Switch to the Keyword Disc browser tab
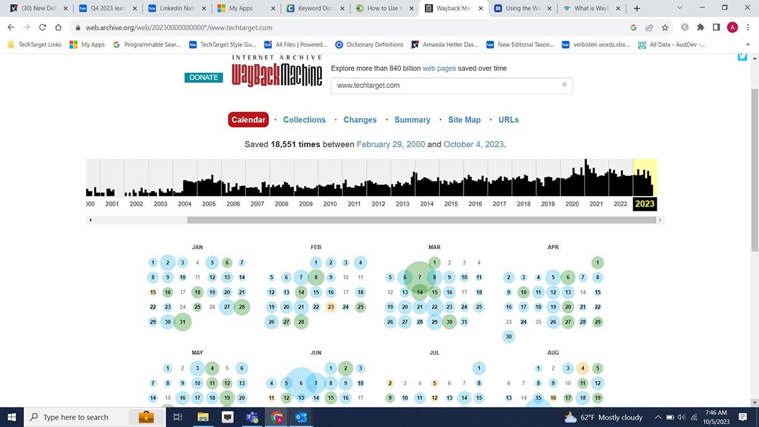Viewport: 759px width, 427px height. [316, 9]
